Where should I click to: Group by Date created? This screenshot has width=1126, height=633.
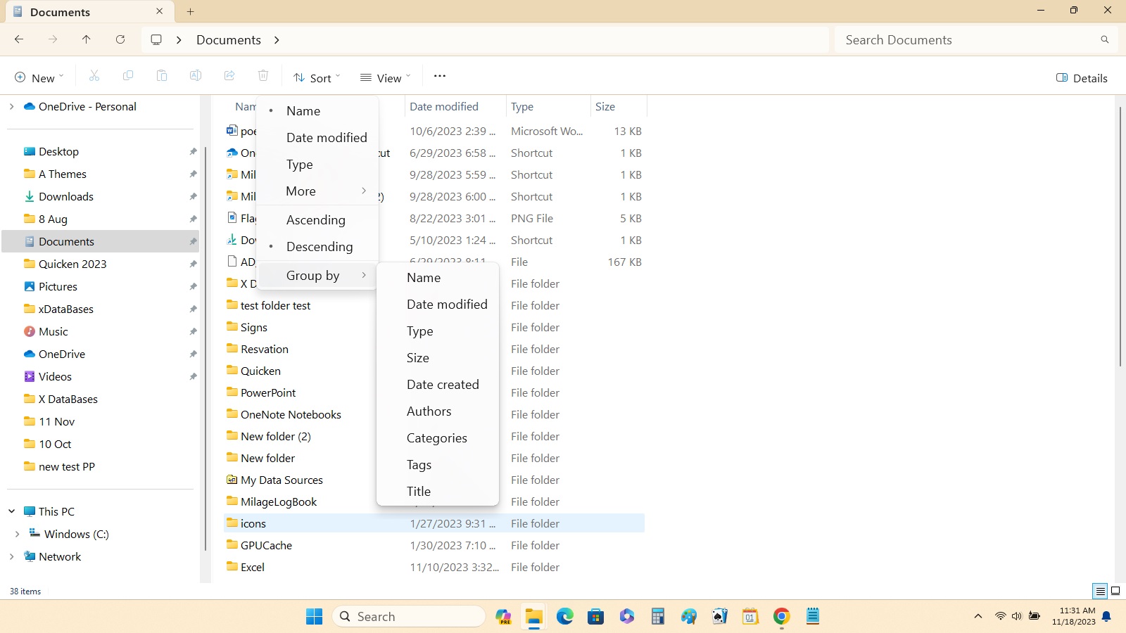(x=443, y=385)
